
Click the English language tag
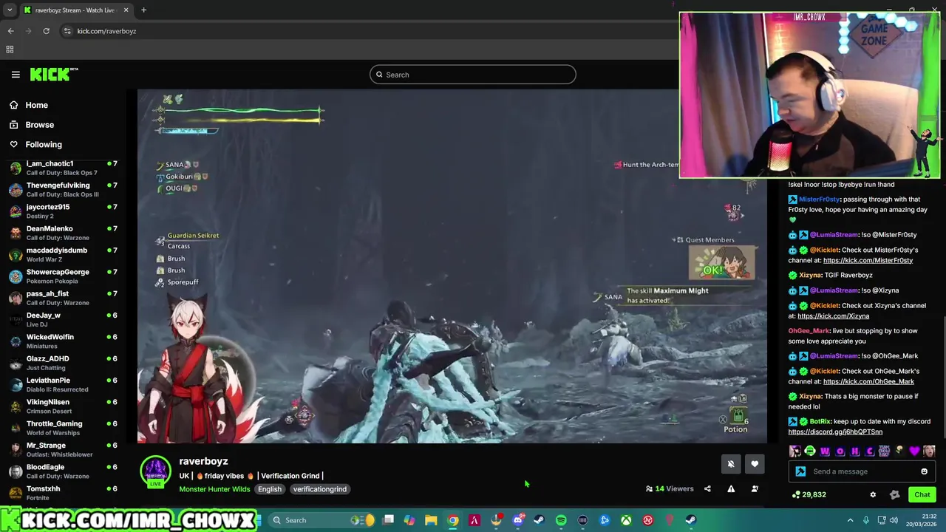coord(270,489)
